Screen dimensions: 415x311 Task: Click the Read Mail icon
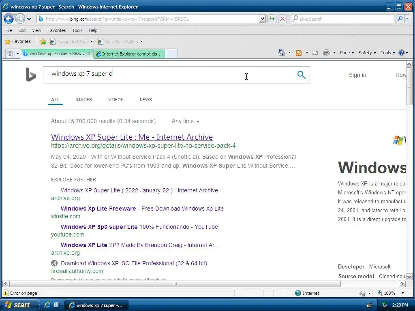coord(315,53)
